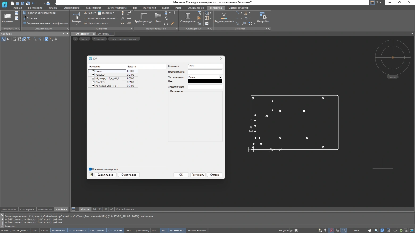This screenshot has width=415, height=233.
Task: Uncheck the Плата row checkbox
Action: 93,71
